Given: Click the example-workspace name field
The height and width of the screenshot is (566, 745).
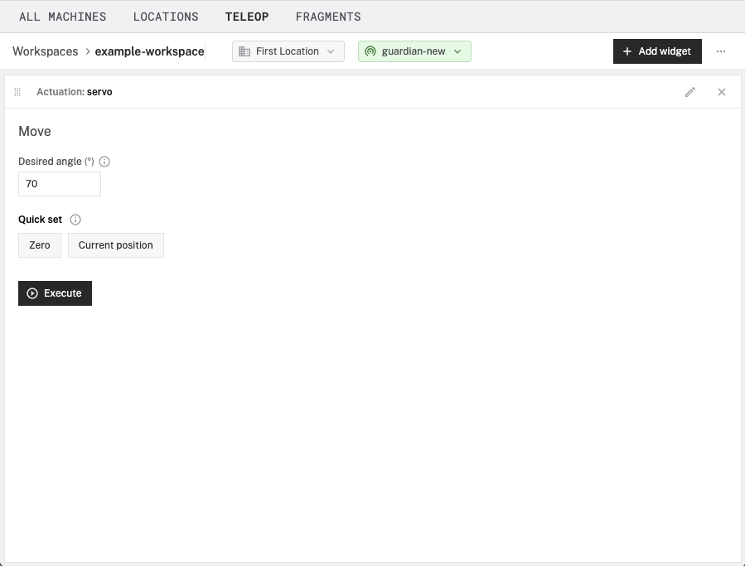Looking at the screenshot, I should 149,51.
